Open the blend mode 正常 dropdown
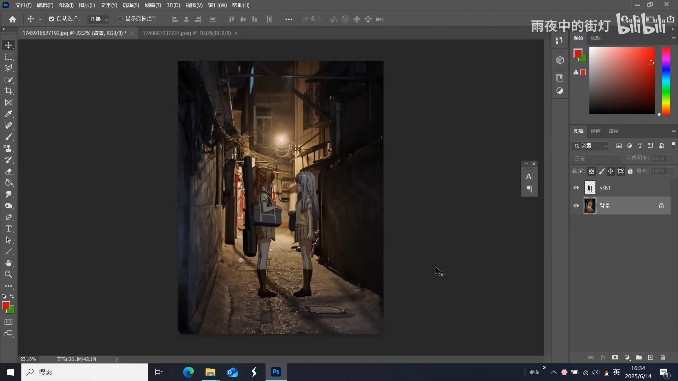This screenshot has height=381, width=678. point(597,158)
